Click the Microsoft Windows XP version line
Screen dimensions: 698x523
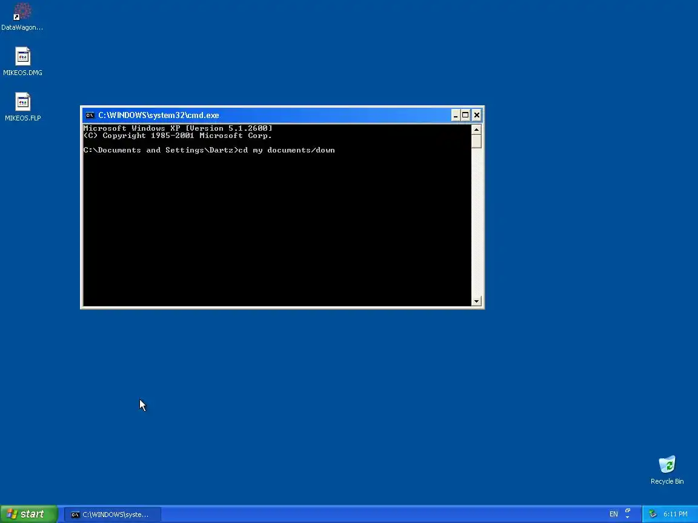pos(178,128)
